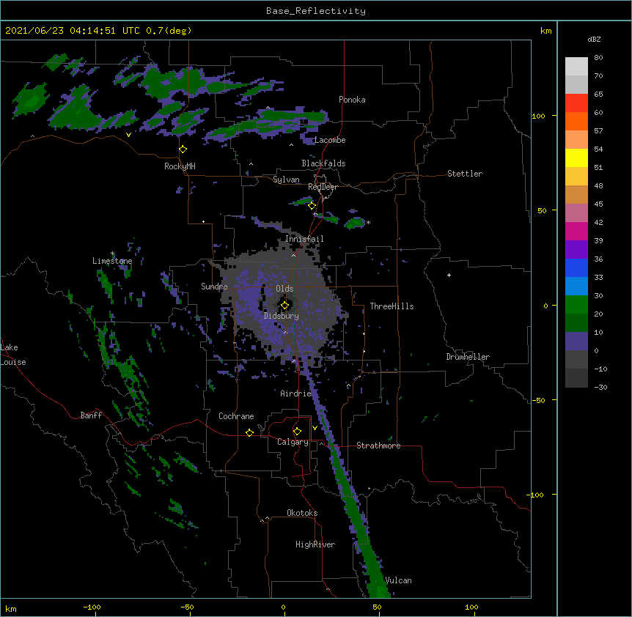The height and width of the screenshot is (617, 632).
Task: Select the white 80 dBZ color swatch
Action: (576, 67)
